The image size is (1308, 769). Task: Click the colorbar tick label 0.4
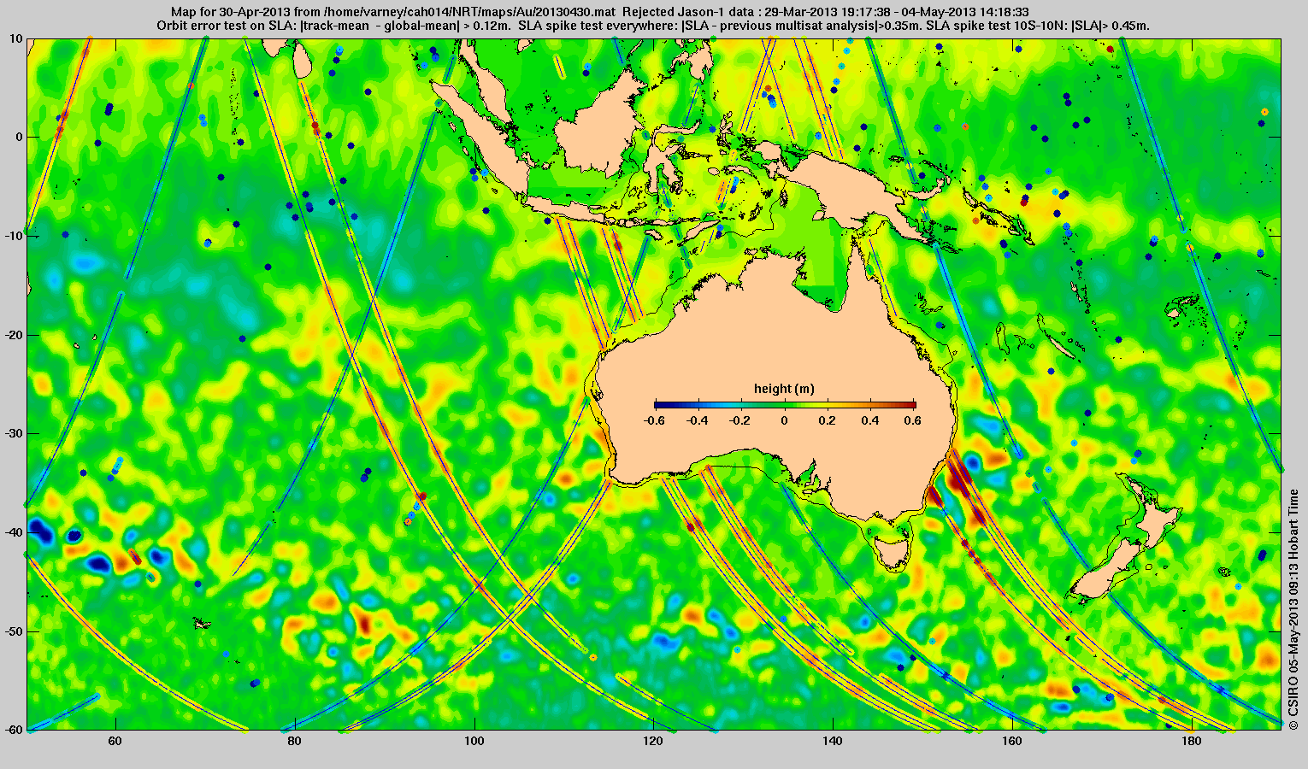coord(872,420)
